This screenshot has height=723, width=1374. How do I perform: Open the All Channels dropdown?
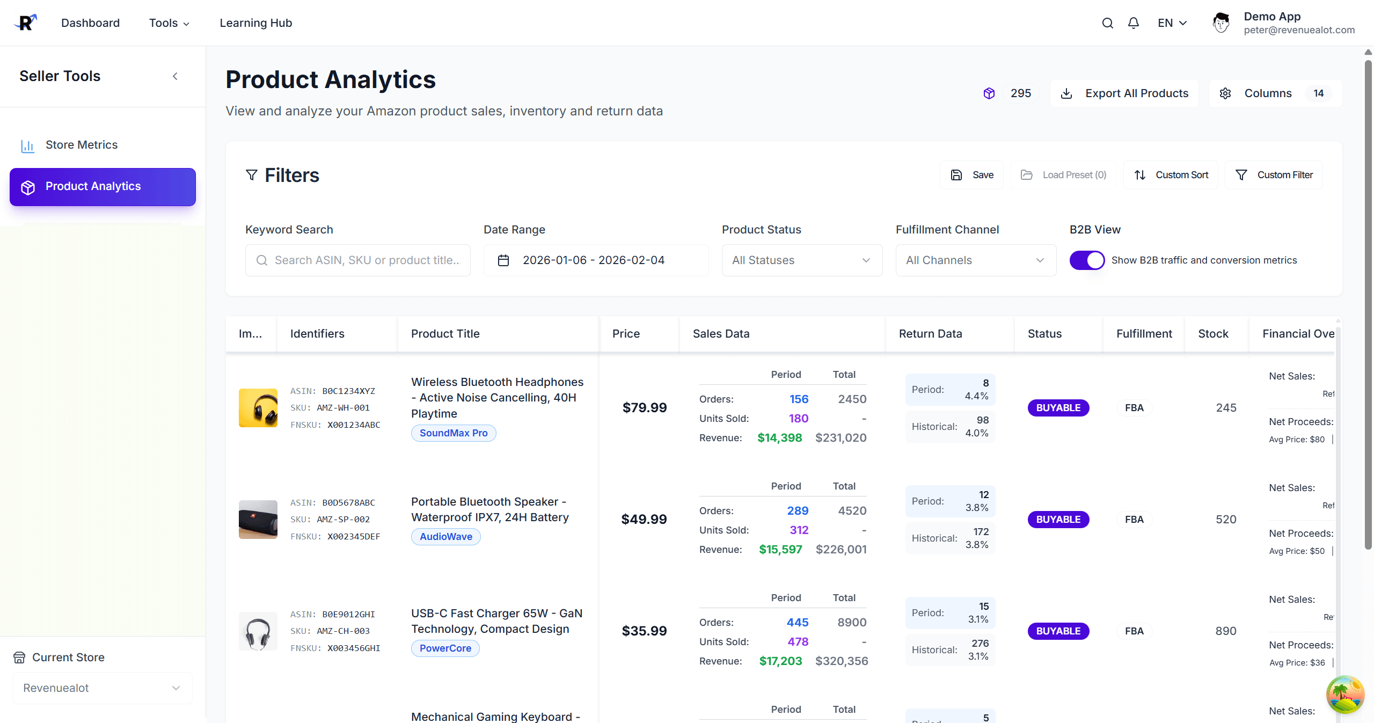(975, 260)
